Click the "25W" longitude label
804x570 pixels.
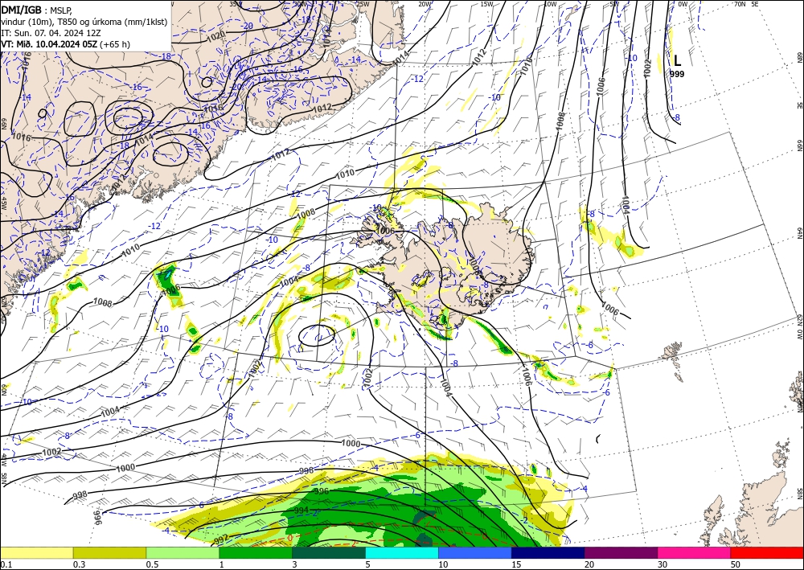pyautogui.click(x=362, y=3)
